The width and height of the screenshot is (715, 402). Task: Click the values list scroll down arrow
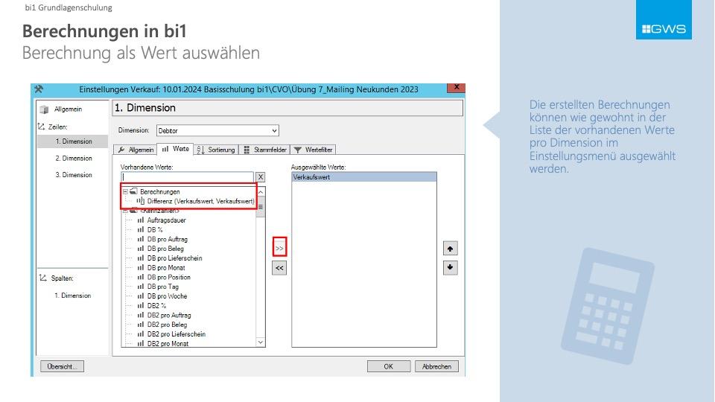261,342
